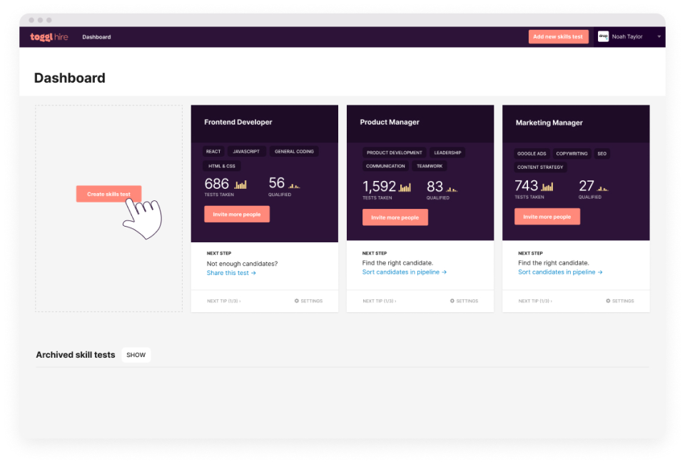Select Dashboard in the navigation bar
The height and width of the screenshot is (464, 685).
96,36
